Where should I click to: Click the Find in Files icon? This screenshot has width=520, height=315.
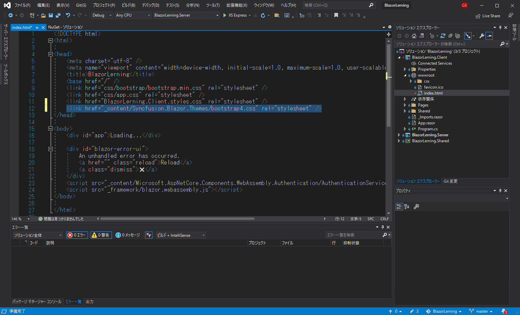(277, 15)
